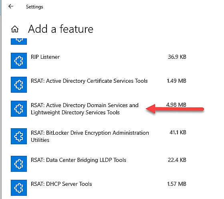Open the Settings home icon
Image resolution: width=224 pixels, height=199 pixels.
point(15,29)
